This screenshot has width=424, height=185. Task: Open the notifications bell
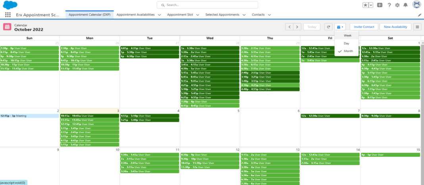[405, 5]
